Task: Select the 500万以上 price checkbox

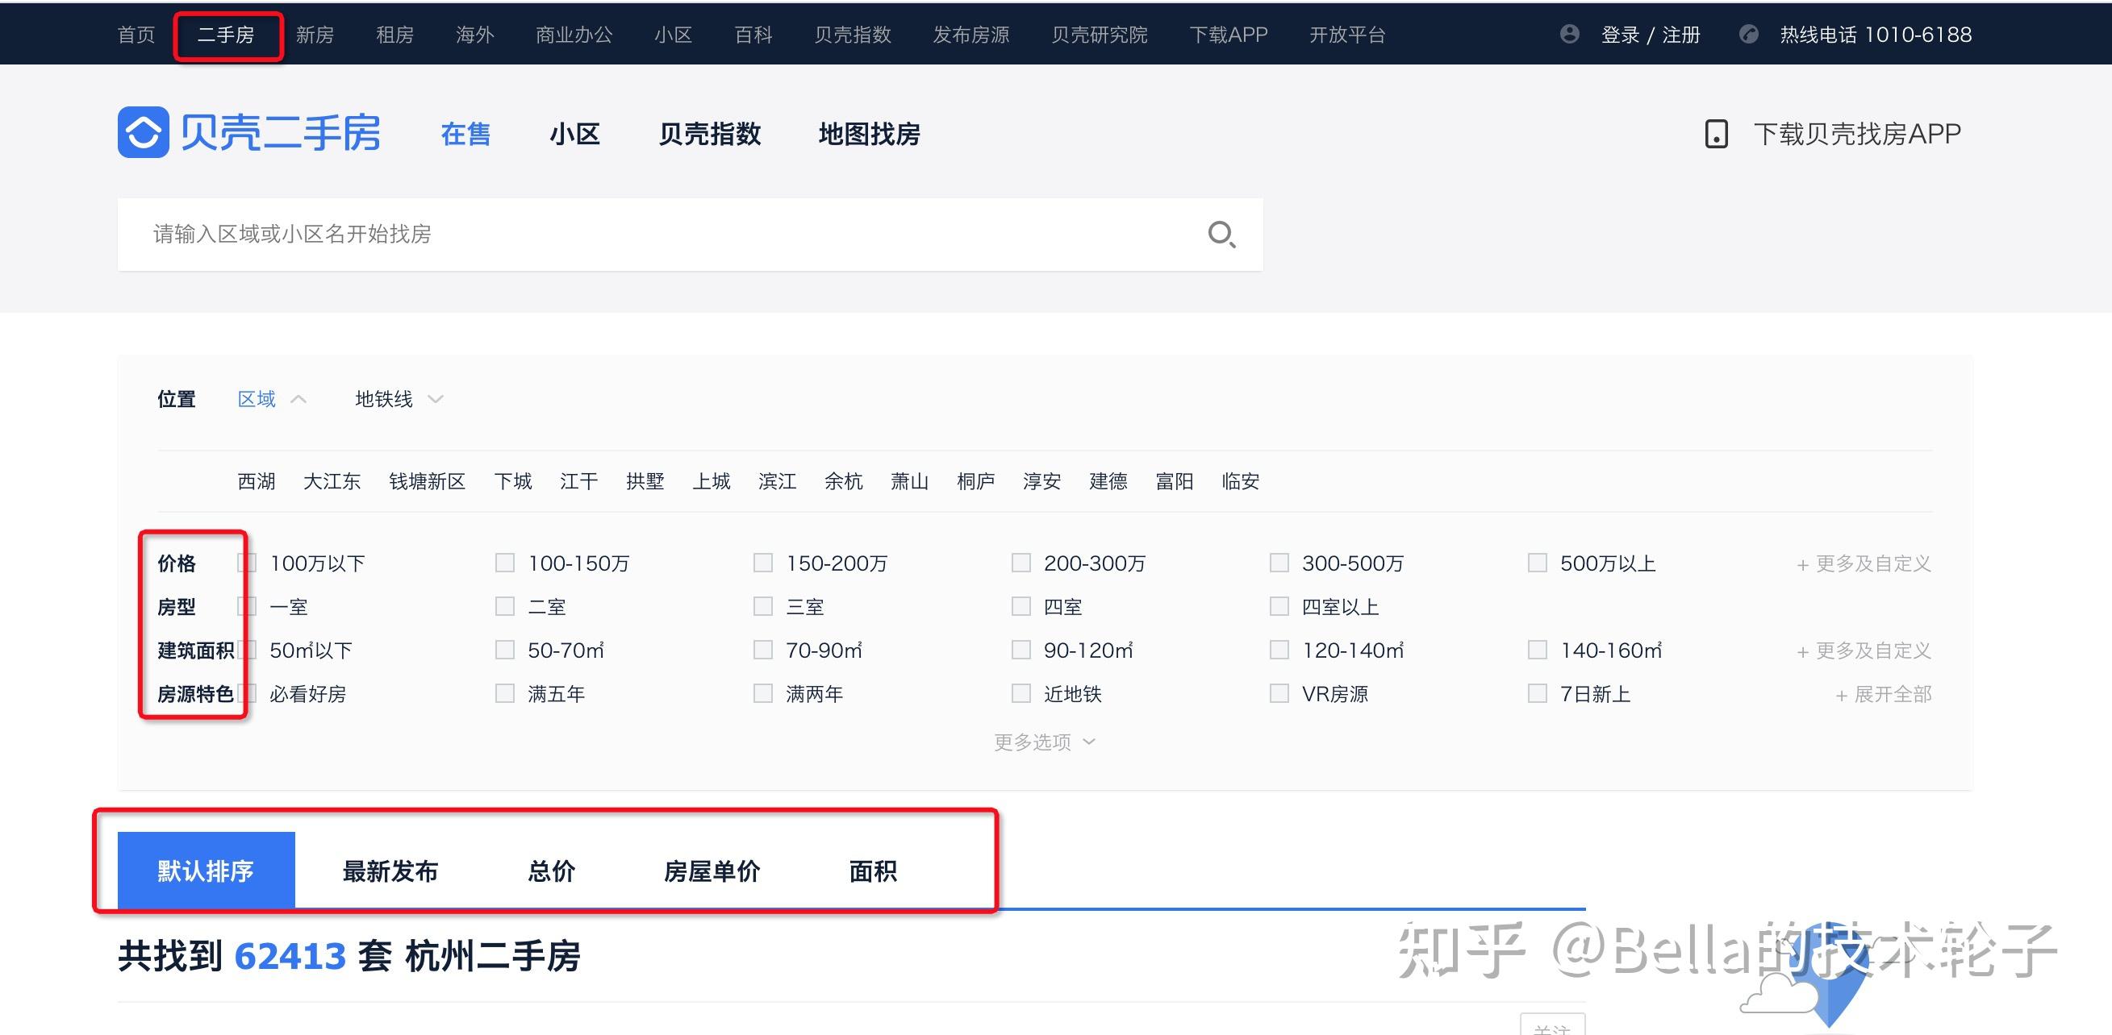Action: [x=1538, y=563]
